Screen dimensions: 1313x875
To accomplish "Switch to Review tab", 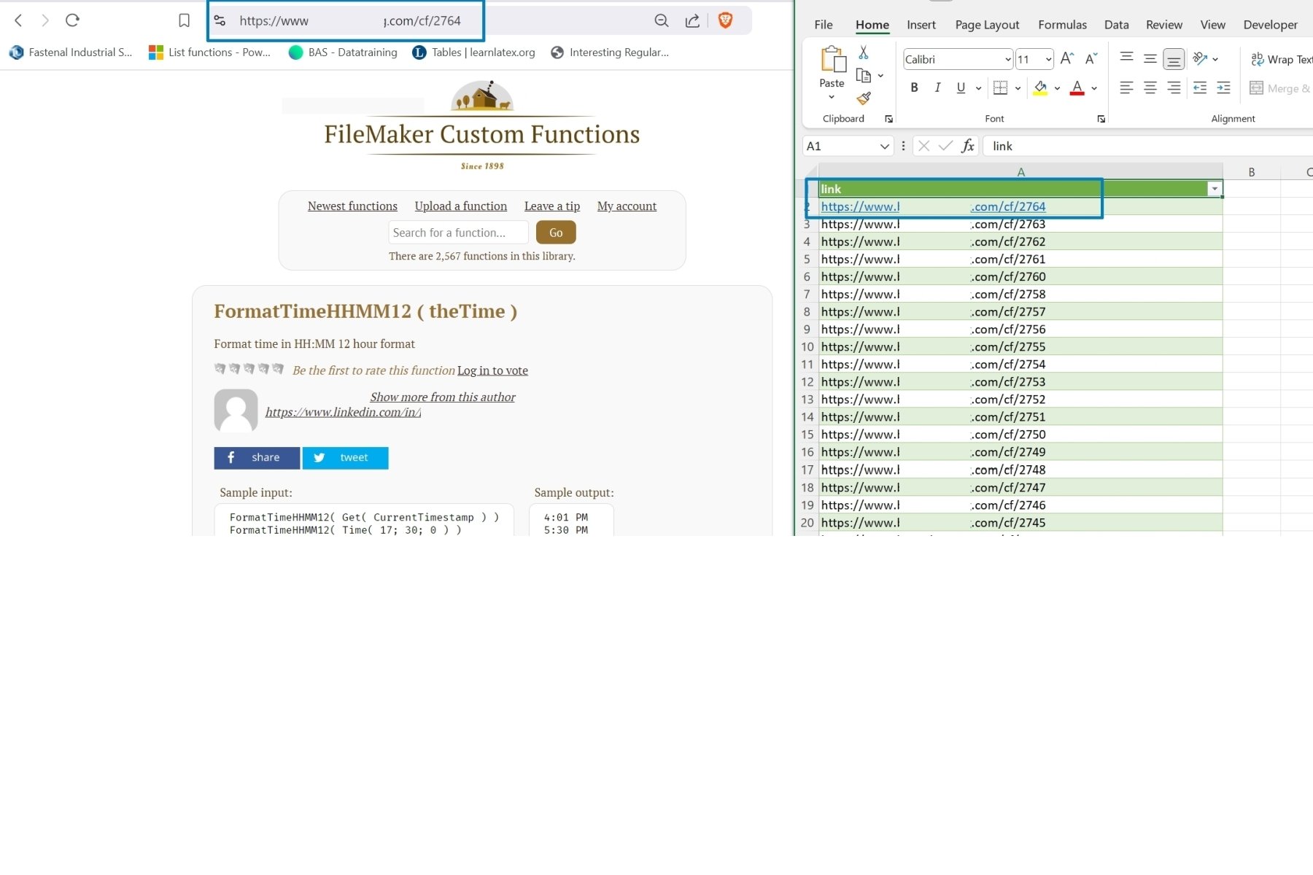I will pyautogui.click(x=1164, y=25).
